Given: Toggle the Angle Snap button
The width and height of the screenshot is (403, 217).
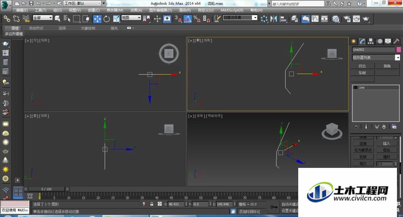Looking at the screenshot, I should [188, 19].
